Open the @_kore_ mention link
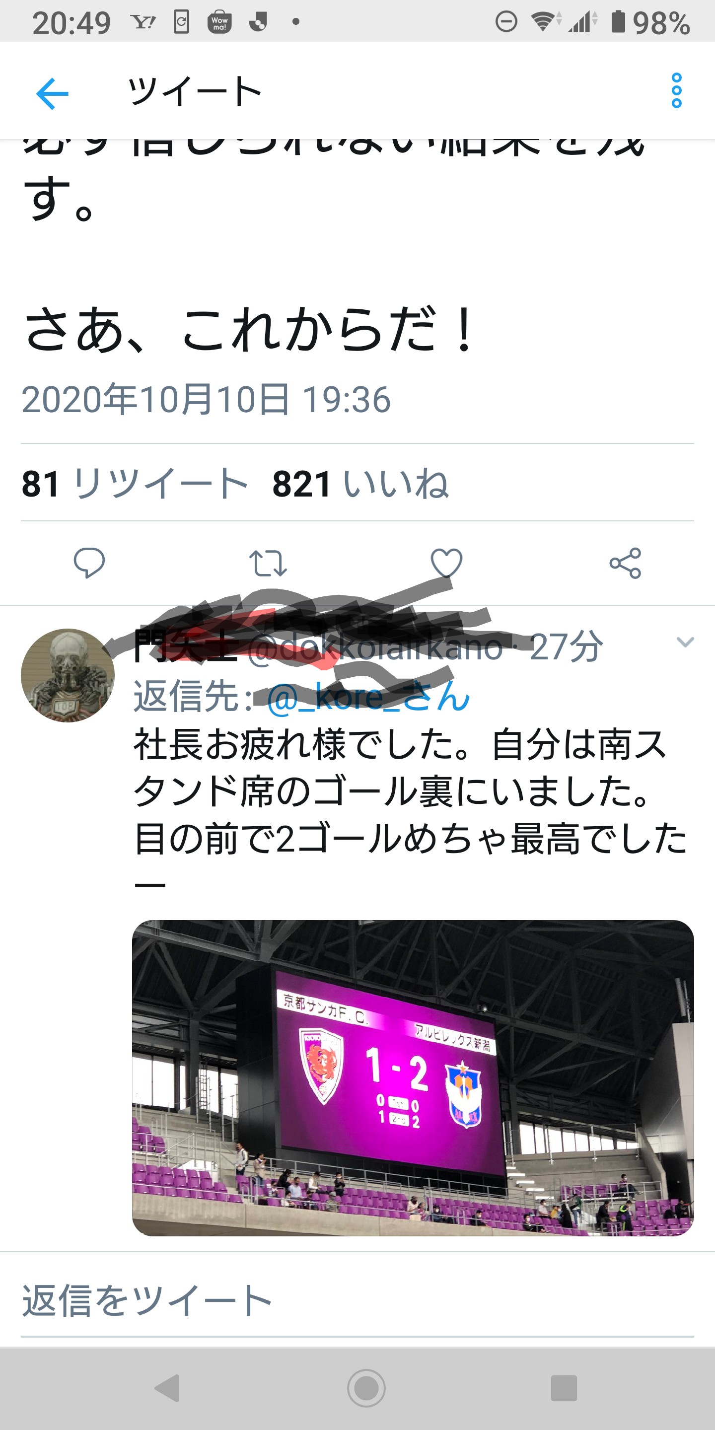Screen dimensions: 715x1430 (368, 696)
